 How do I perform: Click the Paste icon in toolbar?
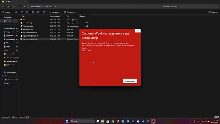coord(27,12)
